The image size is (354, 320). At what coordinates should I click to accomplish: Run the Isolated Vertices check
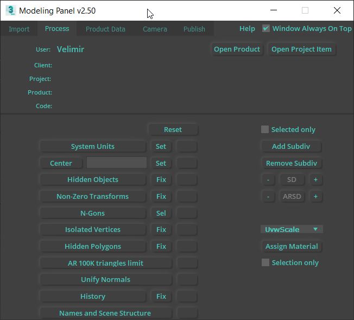pyautogui.click(x=93, y=230)
